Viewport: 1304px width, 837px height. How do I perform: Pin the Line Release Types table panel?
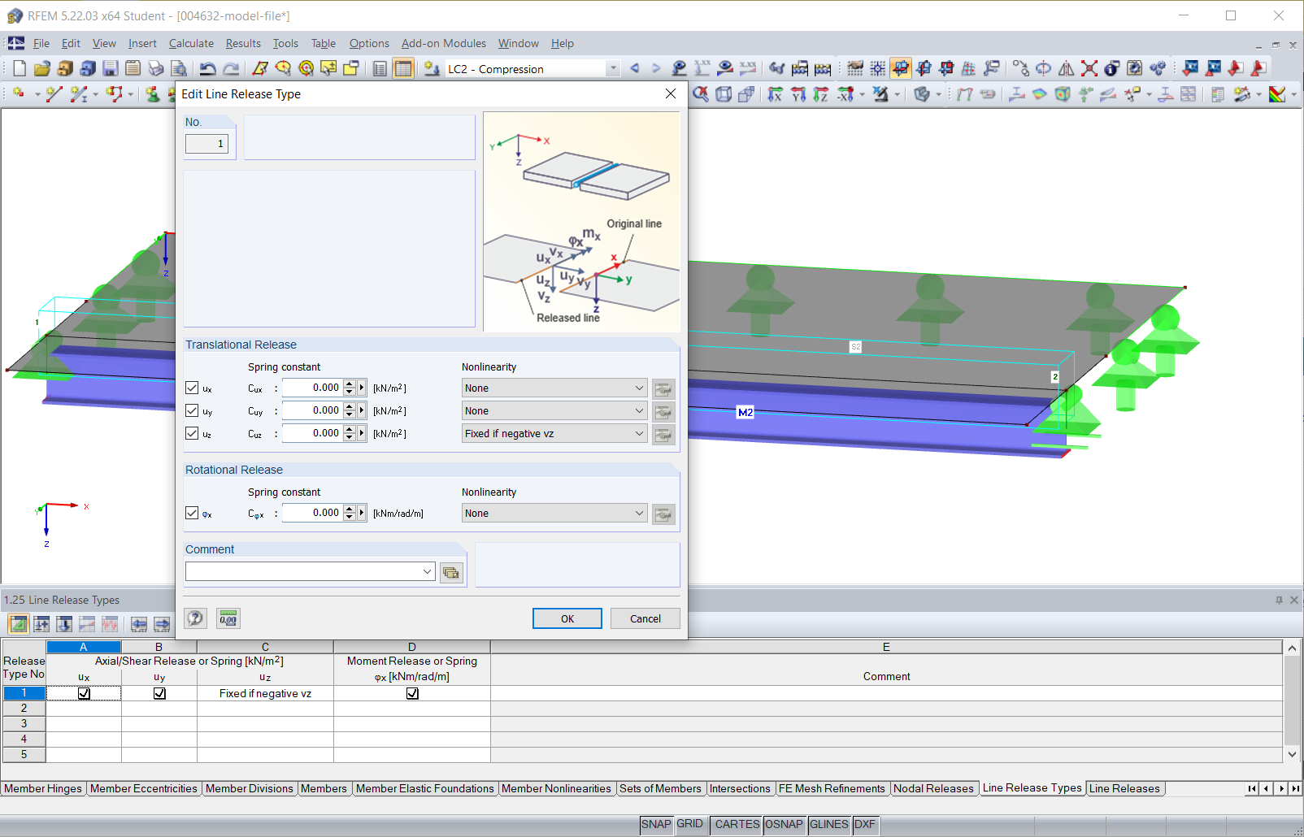coord(1279,600)
